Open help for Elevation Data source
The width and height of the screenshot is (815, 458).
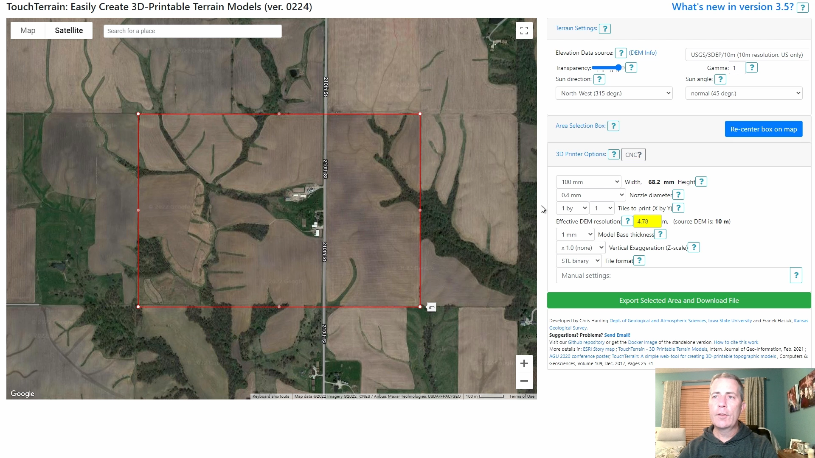[621, 53]
